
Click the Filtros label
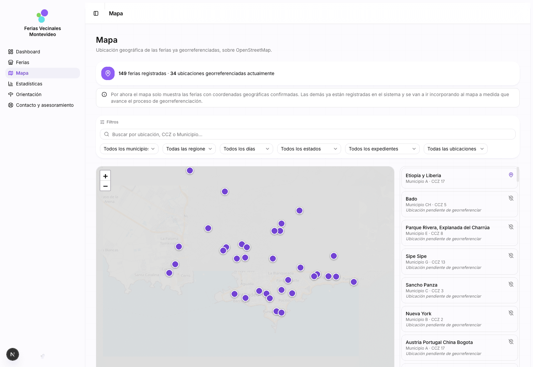[112, 122]
